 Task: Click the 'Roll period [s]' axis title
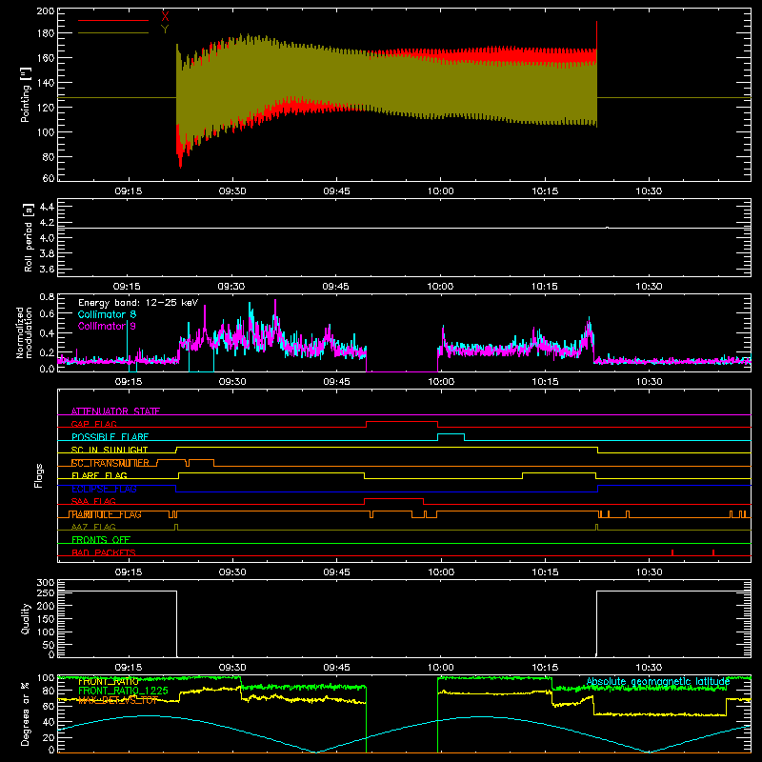click(x=29, y=237)
